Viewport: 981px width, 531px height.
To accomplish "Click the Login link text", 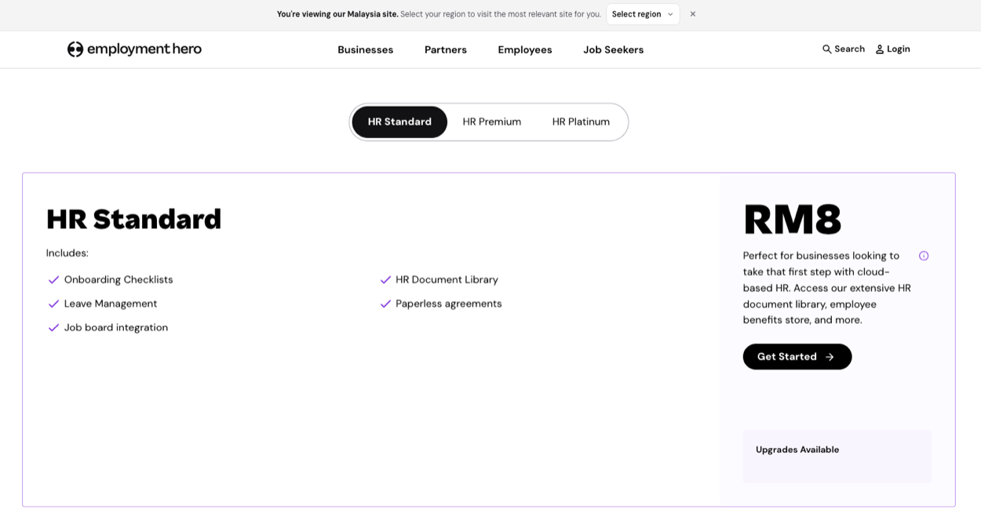I will [899, 49].
